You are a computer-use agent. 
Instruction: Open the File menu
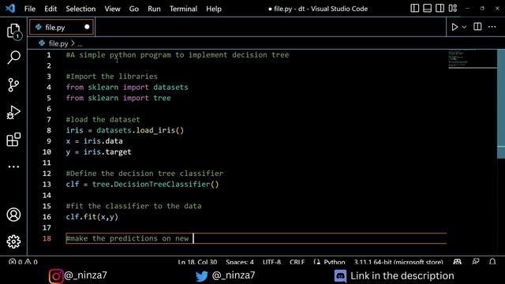(x=30, y=9)
